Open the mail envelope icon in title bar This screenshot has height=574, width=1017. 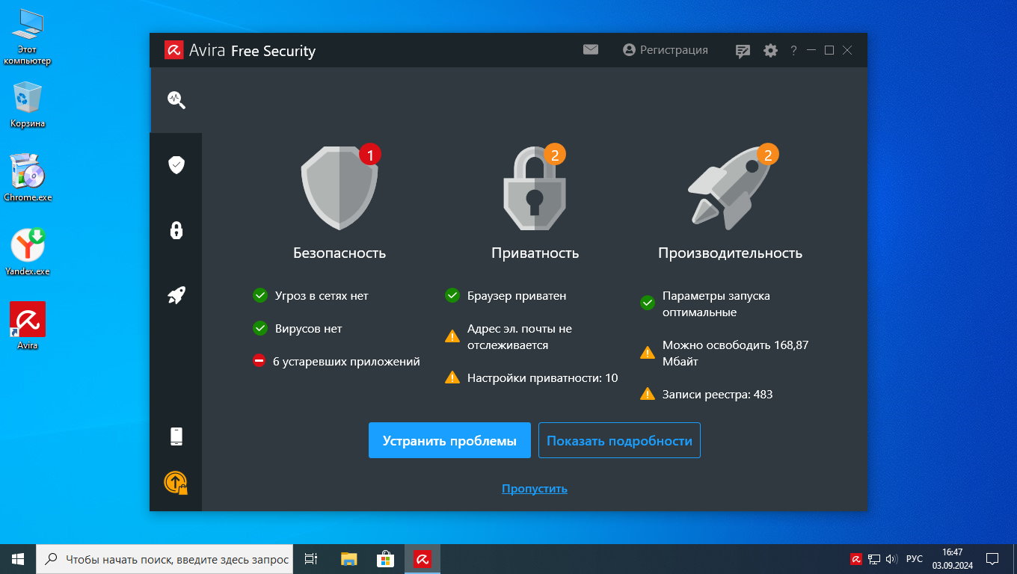pyautogui.click(x=591, y=50)
